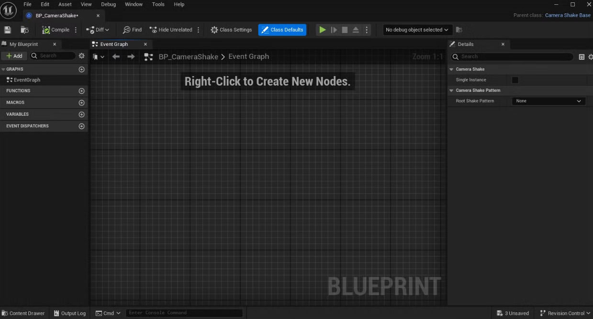This screenshot has height=319, width=593.
Task: Open Details panel settings gear
Action: [x=590, y=57]
